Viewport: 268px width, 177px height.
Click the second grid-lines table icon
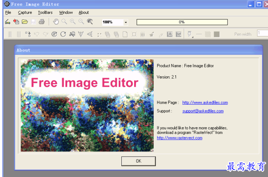(178, 34)
